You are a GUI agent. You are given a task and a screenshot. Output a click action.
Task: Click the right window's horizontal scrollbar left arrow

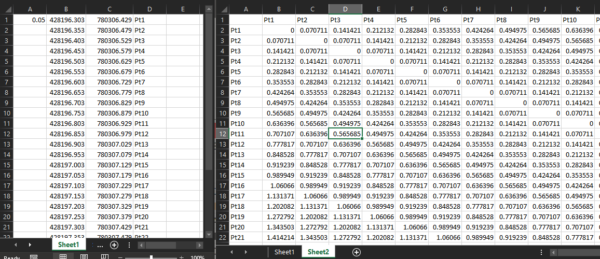[553, 252]
